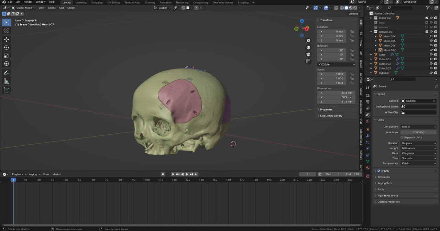440x231 pixels.
Task: Open the Unit System dropdown
Action: (x=418, y=127)
